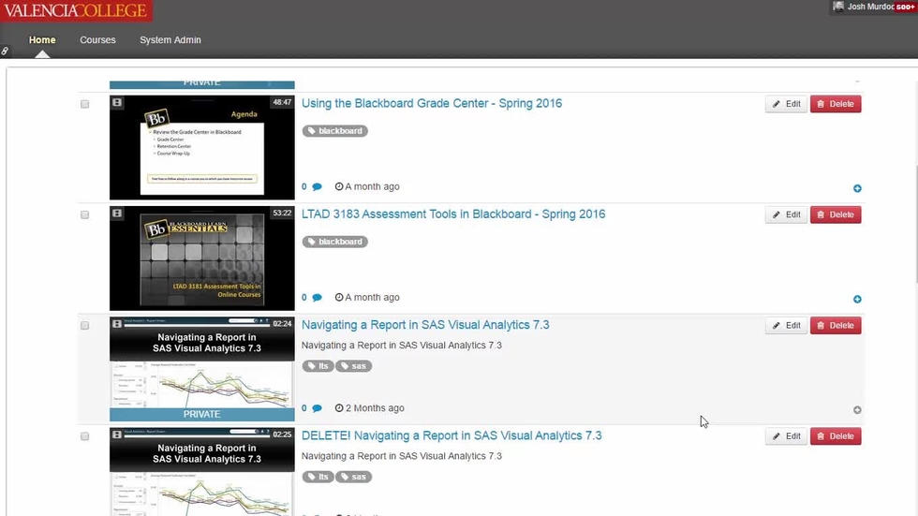The height and width of the screenshot is (516, 918).
Task: Click lts tag on DELETE! Navigating a Report
Action: [x=318, y=477]
